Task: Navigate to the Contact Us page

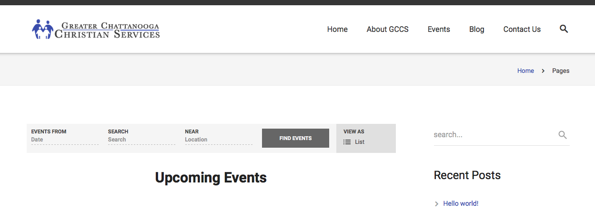Action: click(522, 29)
